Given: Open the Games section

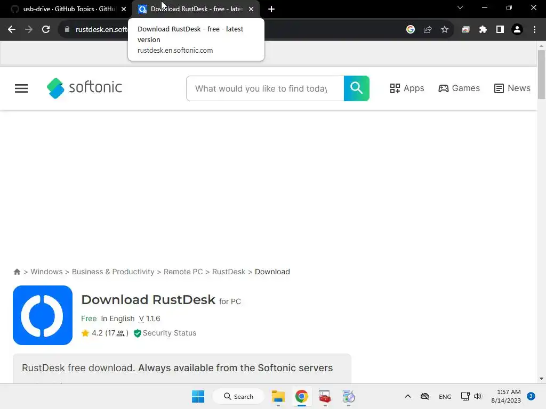Looking at the screenshot, I should click(x=459, y=88).
